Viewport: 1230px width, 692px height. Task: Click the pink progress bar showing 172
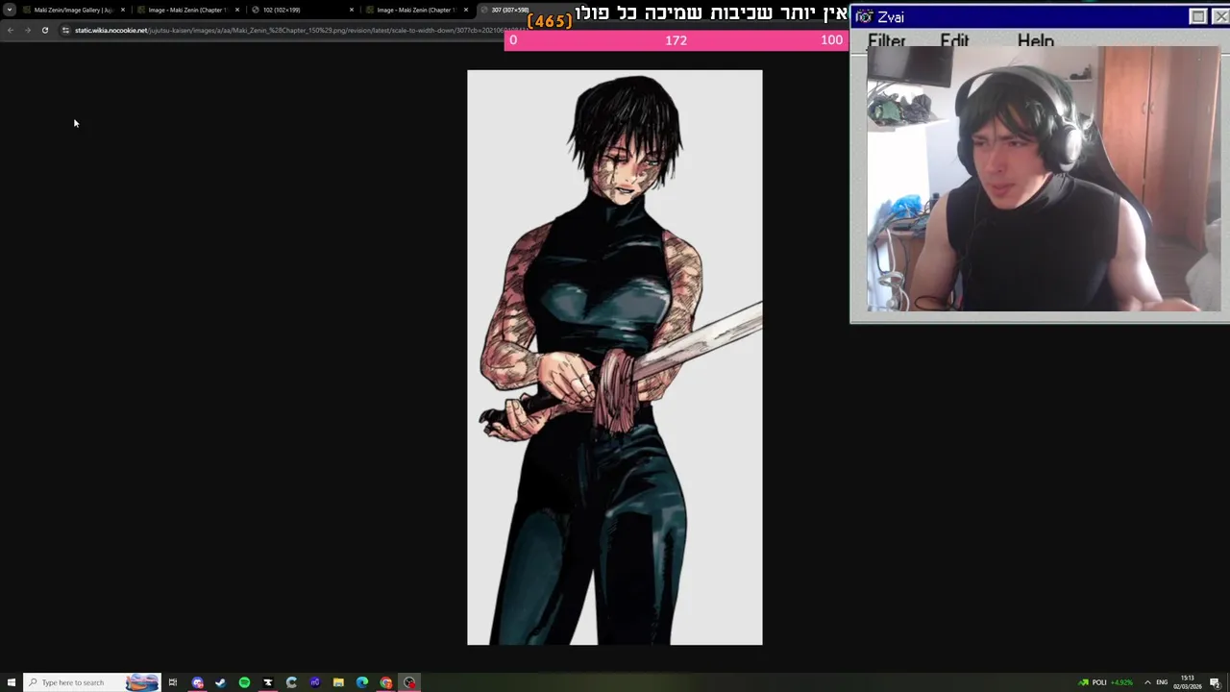pos(676,39)
